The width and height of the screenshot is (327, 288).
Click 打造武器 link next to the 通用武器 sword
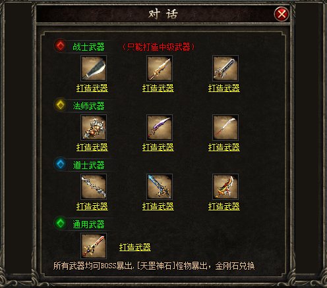click(135, 247)
